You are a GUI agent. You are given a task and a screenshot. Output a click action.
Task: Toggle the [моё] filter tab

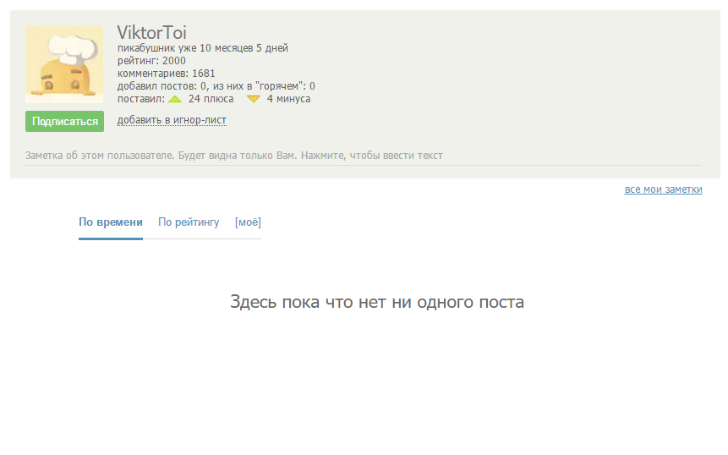[248, 222]
